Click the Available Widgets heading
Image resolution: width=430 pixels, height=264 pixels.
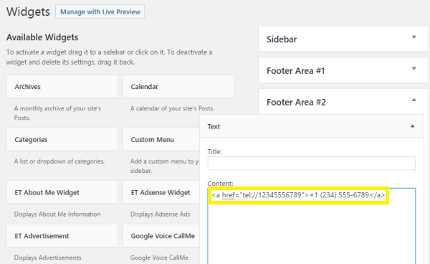[42, 37]
